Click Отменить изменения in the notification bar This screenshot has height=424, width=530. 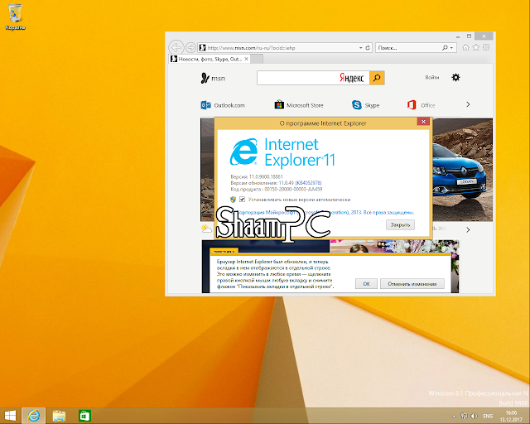[412, 284]
